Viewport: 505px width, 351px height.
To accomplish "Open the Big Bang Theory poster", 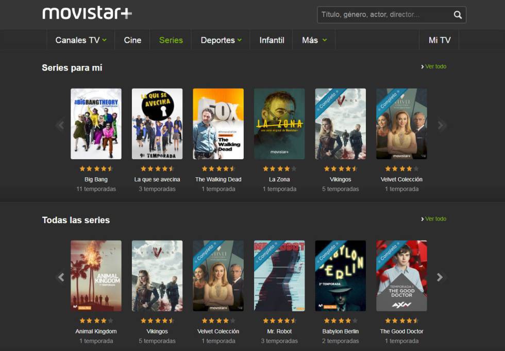I will pos(96,124).
